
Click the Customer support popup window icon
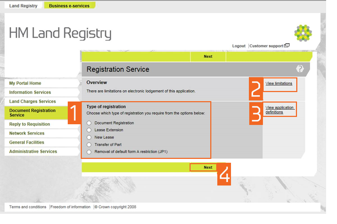pos(287,45)
